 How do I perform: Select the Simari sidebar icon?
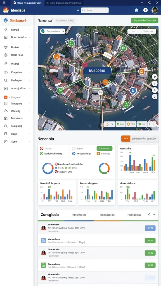point(6,30)
